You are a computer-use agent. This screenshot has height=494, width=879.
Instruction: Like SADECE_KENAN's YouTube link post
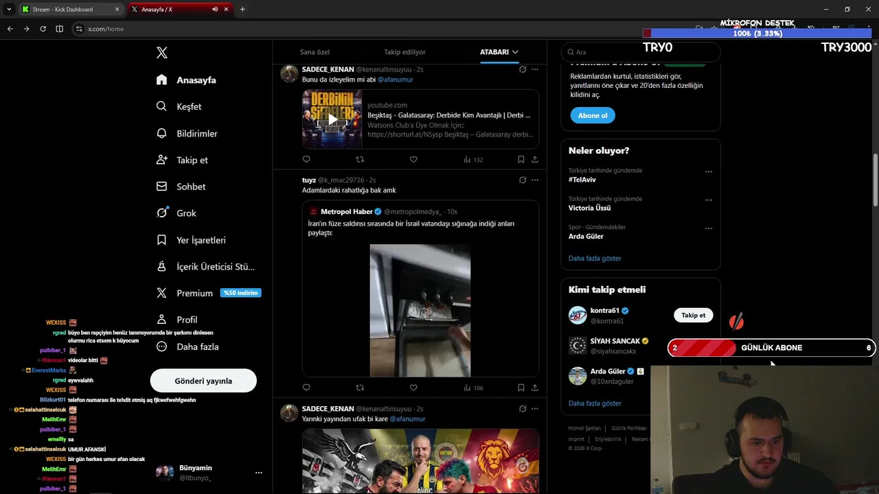click(x=413, y=159)
